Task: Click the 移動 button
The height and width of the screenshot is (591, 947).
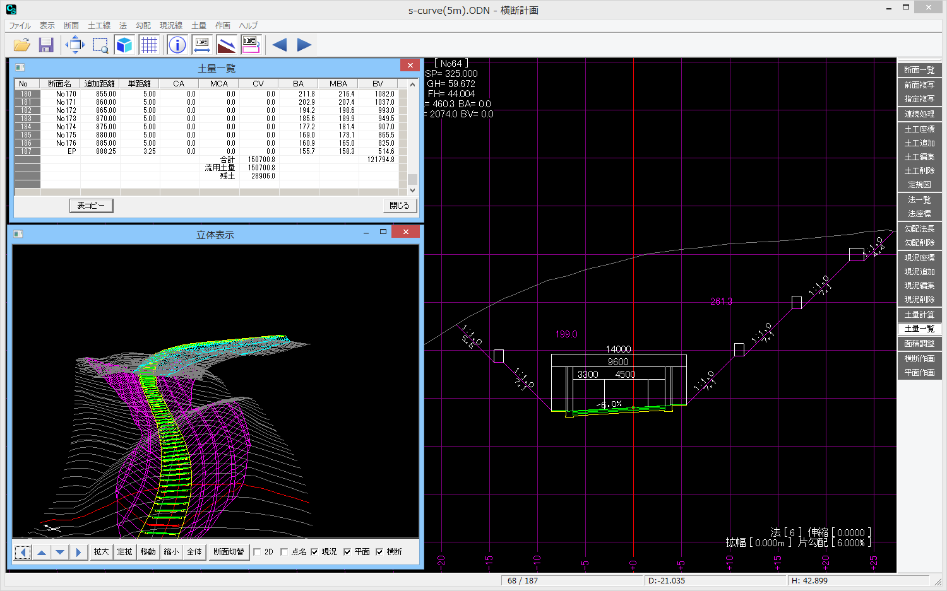Action: click(148, 552)
